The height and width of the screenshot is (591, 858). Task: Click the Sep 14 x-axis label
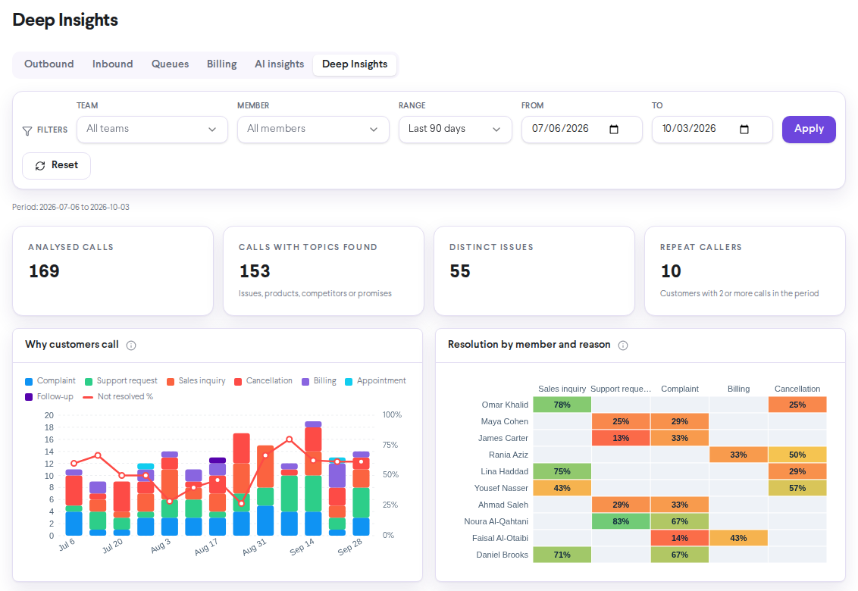(302, 547)
